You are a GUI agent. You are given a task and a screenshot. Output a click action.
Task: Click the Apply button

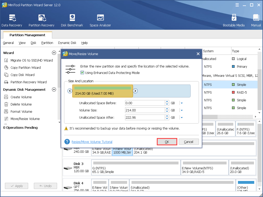[x=17, y=186]
